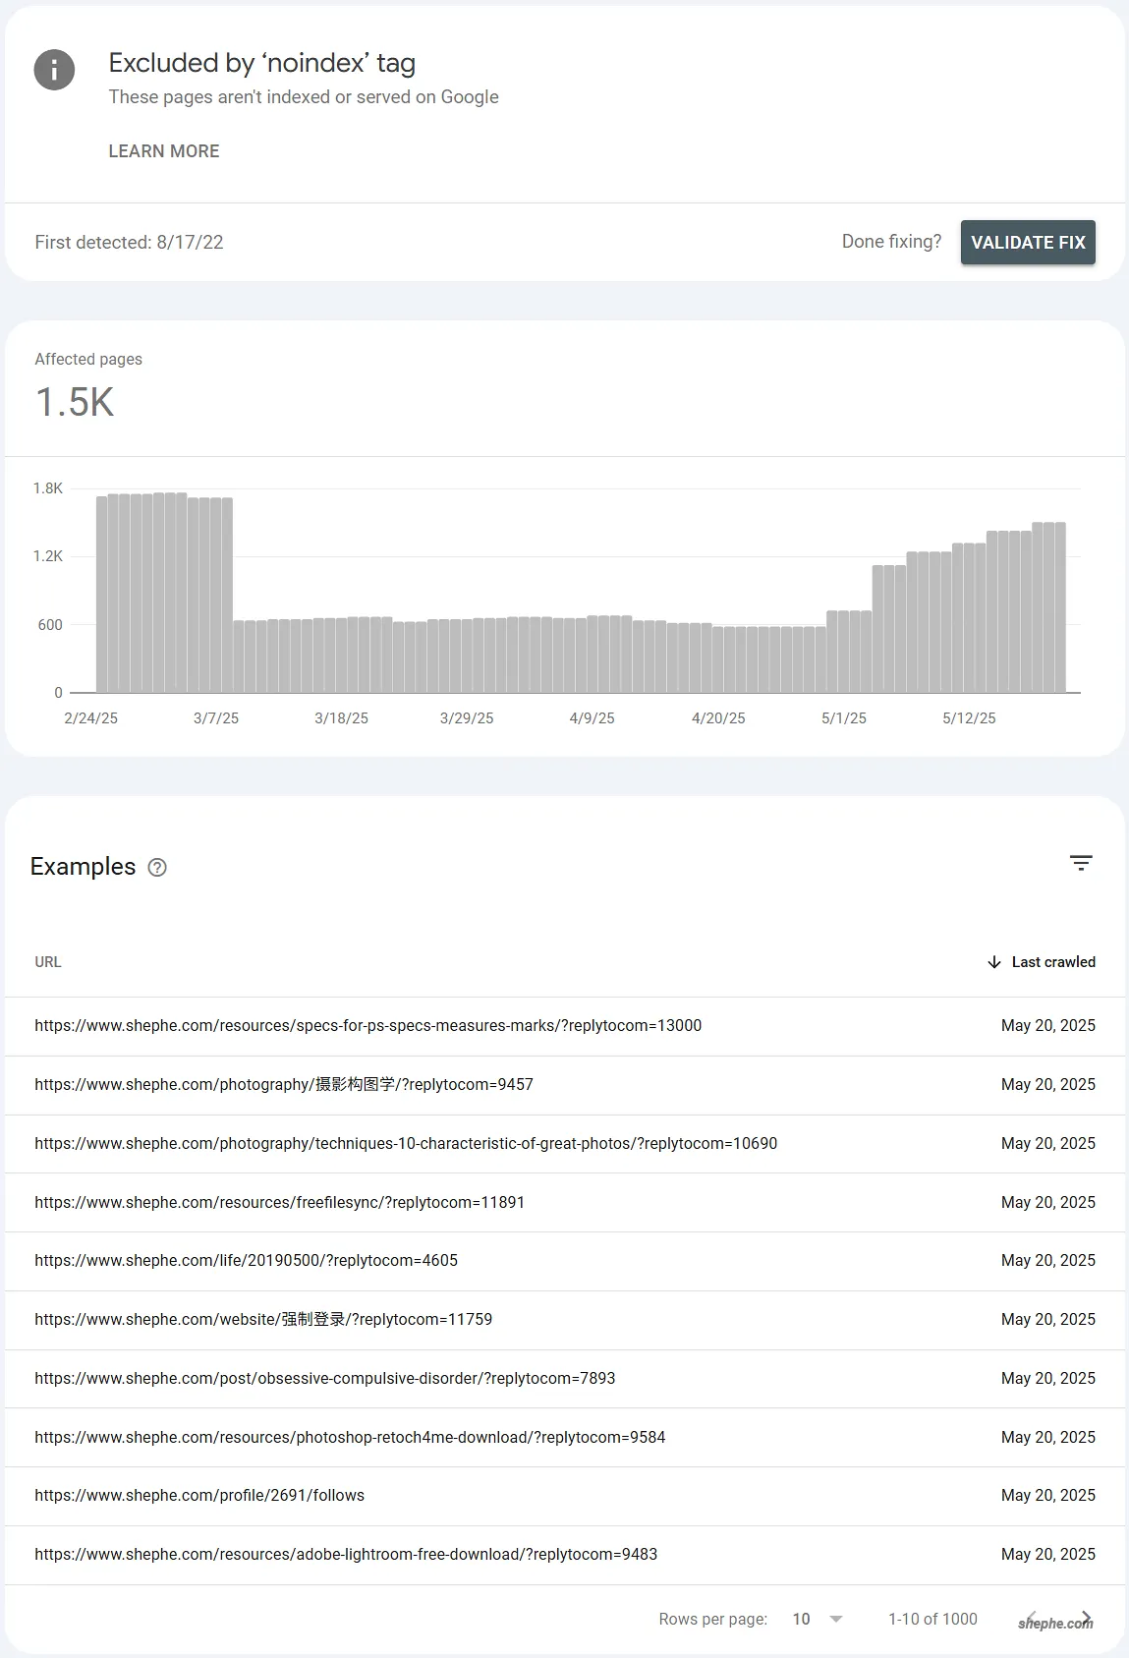Screen dimensions: 1129x1658
Task: Open the LEARN MORE link
Action: pos(164,151)
